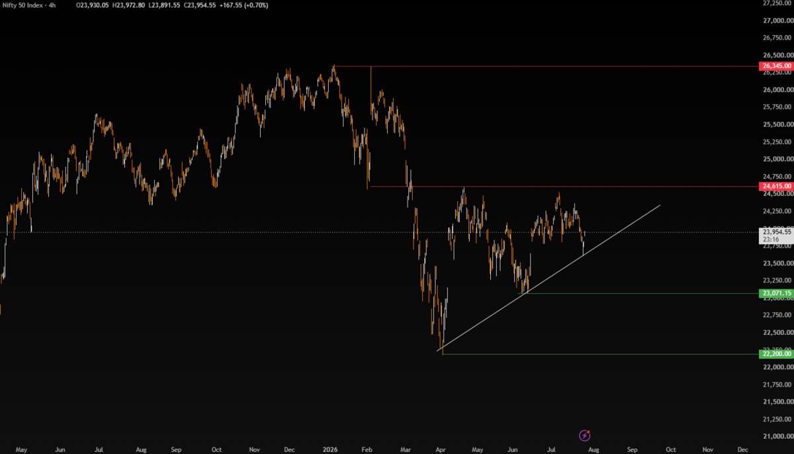Click the countdown timer 23:16
The width and height of the screenshot is (794, 454).
[x=770, y=240]
